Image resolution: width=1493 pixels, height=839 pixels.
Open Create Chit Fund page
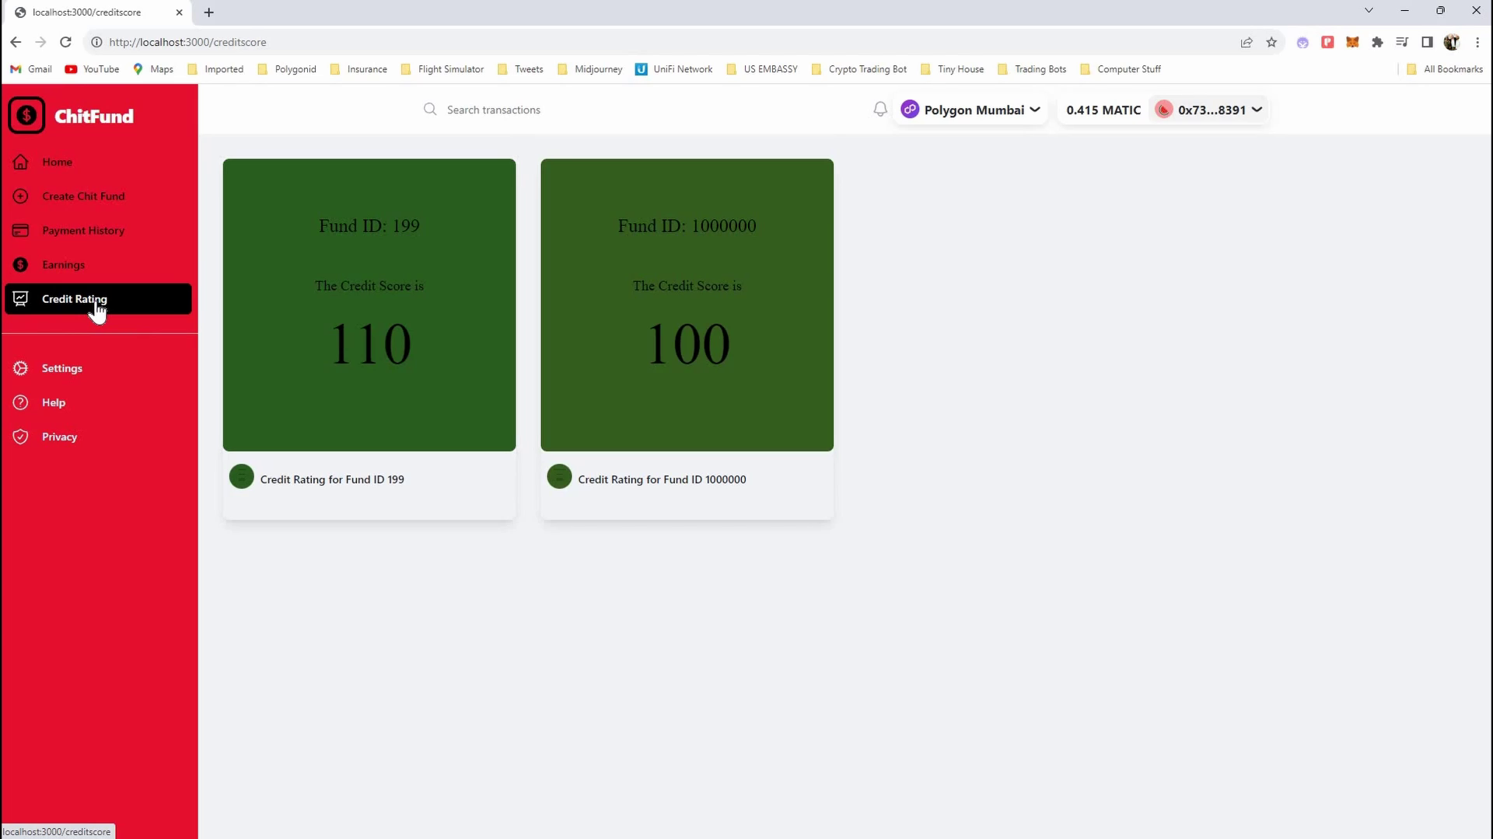click(83, 197)
